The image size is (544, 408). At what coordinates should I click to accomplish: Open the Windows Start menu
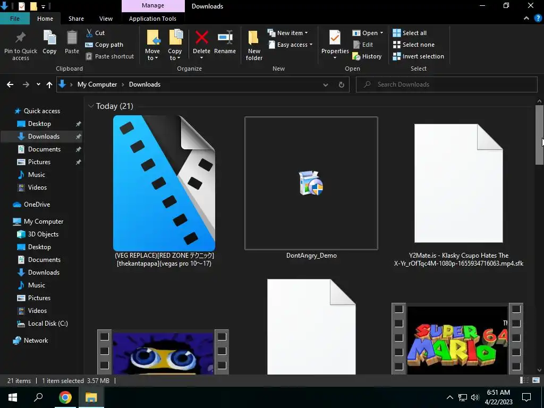[x=13, y=397]
